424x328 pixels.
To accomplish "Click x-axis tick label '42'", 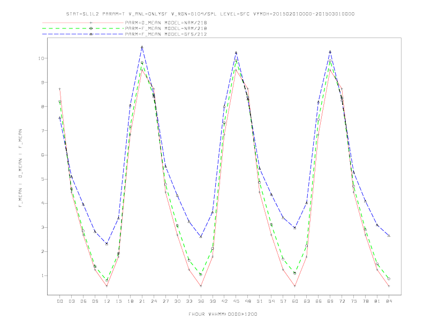I will click(x=224, y=301).
